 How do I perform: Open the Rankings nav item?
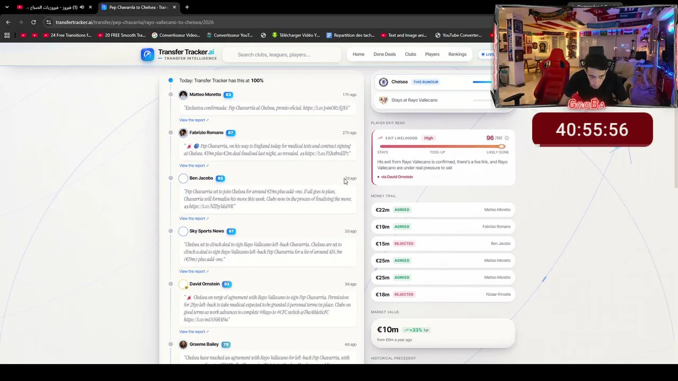click(x=457, y=55)
